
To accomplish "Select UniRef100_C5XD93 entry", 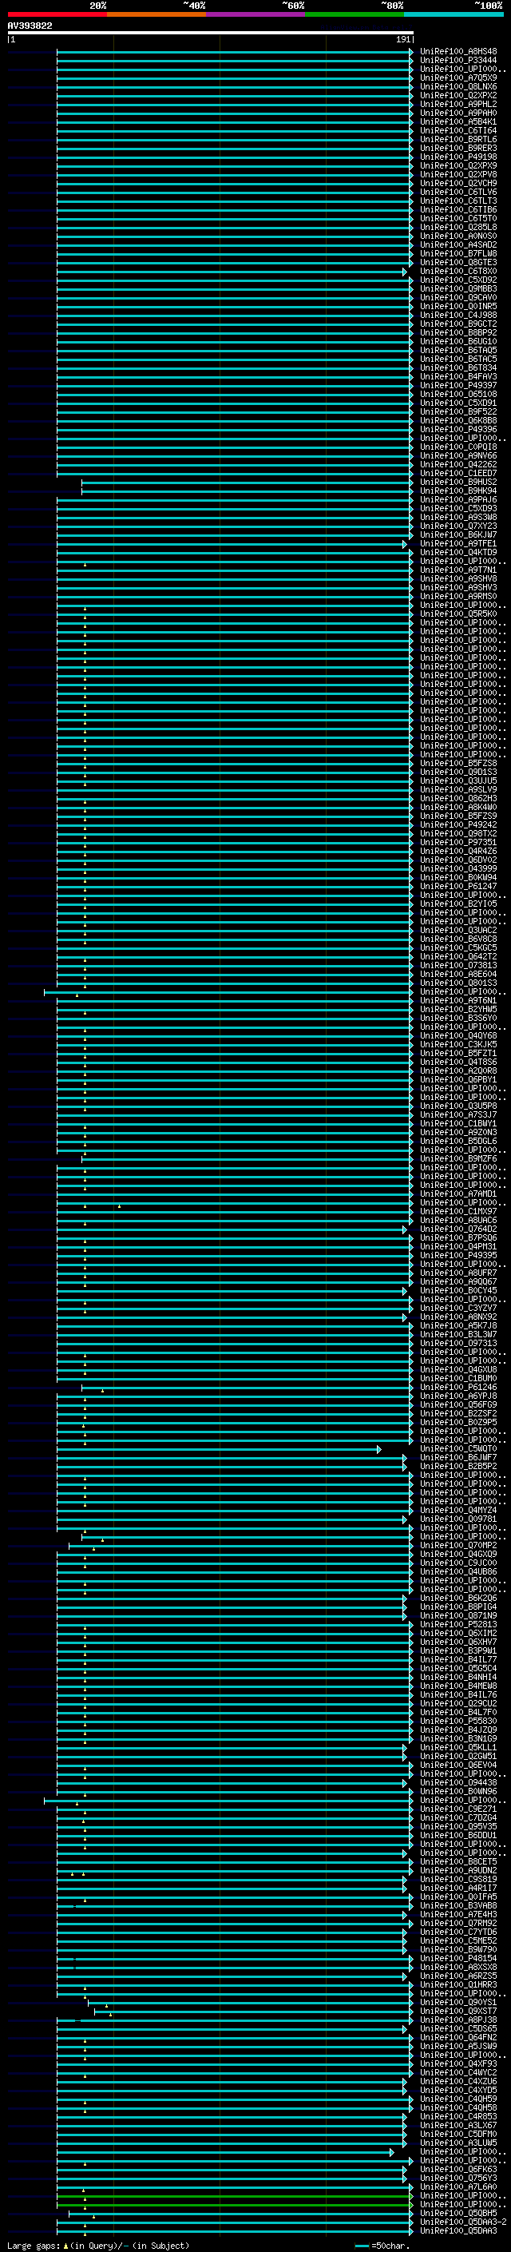I will (x=458, y=508).
